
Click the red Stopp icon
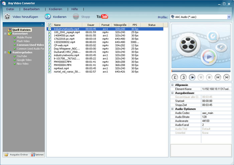tap(76, 17)
